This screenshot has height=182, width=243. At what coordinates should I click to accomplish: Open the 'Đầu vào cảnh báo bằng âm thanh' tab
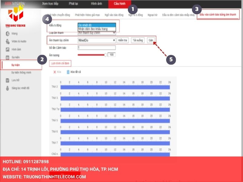pyautogui.click(x=218, y=15)
